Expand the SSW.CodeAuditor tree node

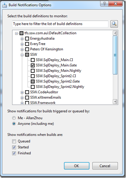[22, 92]
